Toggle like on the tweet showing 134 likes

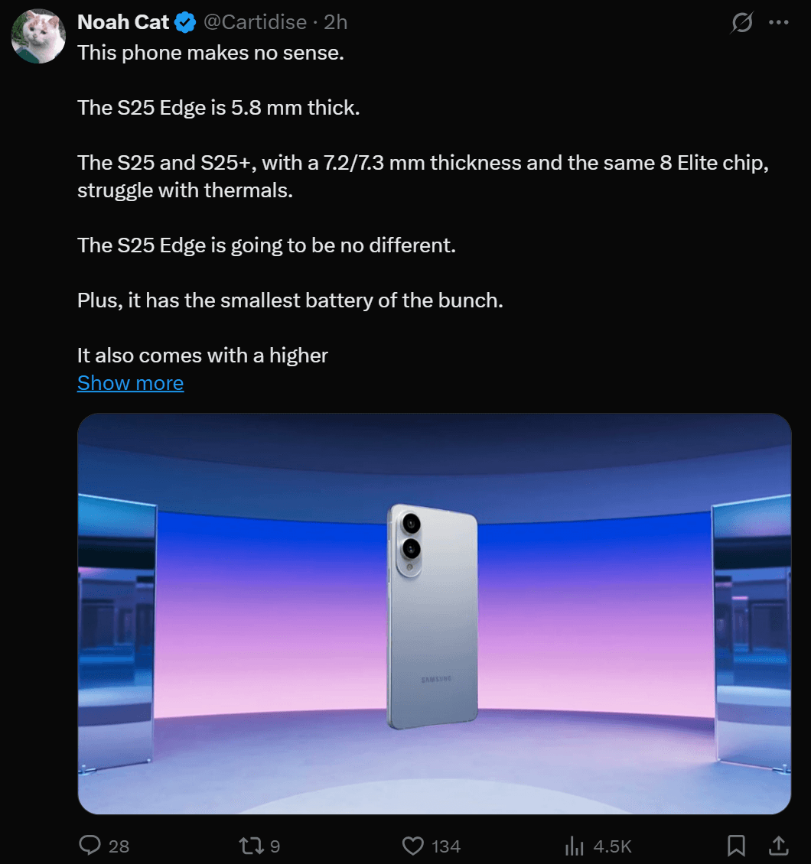click(x=412, y=846)
